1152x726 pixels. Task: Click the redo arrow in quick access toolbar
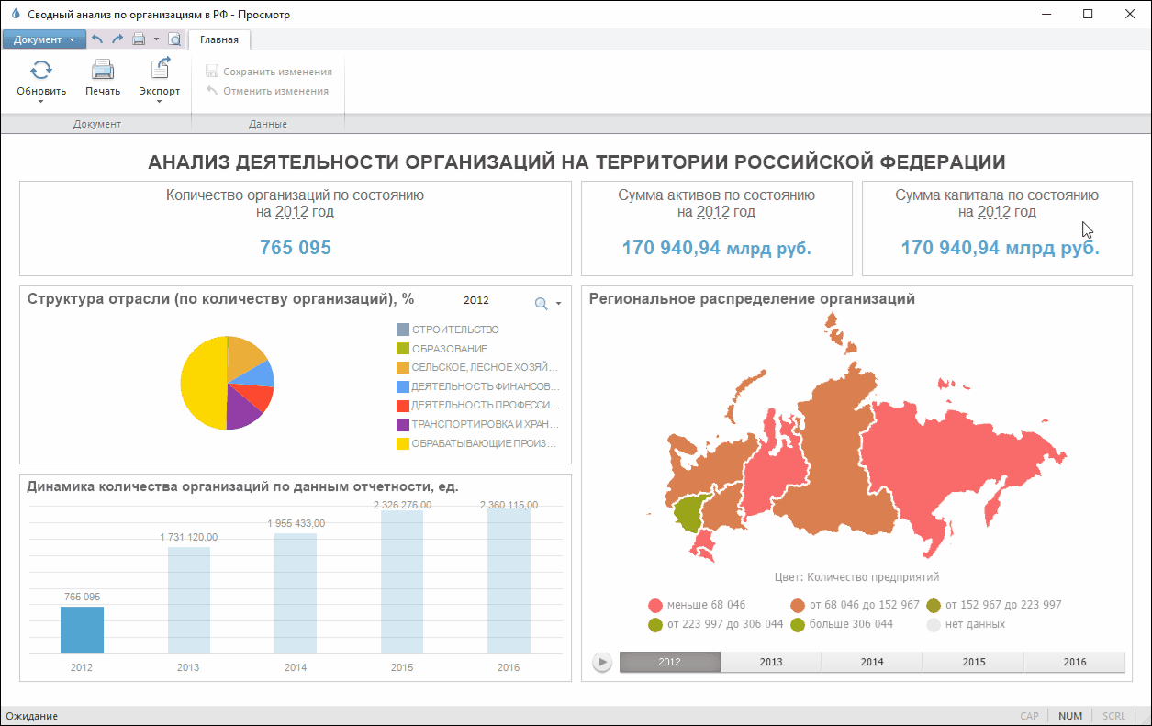tap(117, 39)
